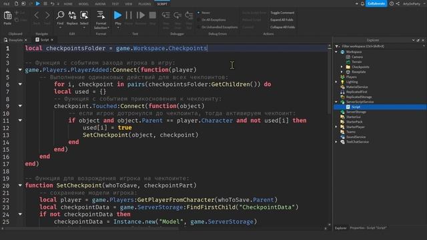Click Collapse All Folds action
This screenshot has height=240, width=427.
pyautogui.click(x=283, y=27)
